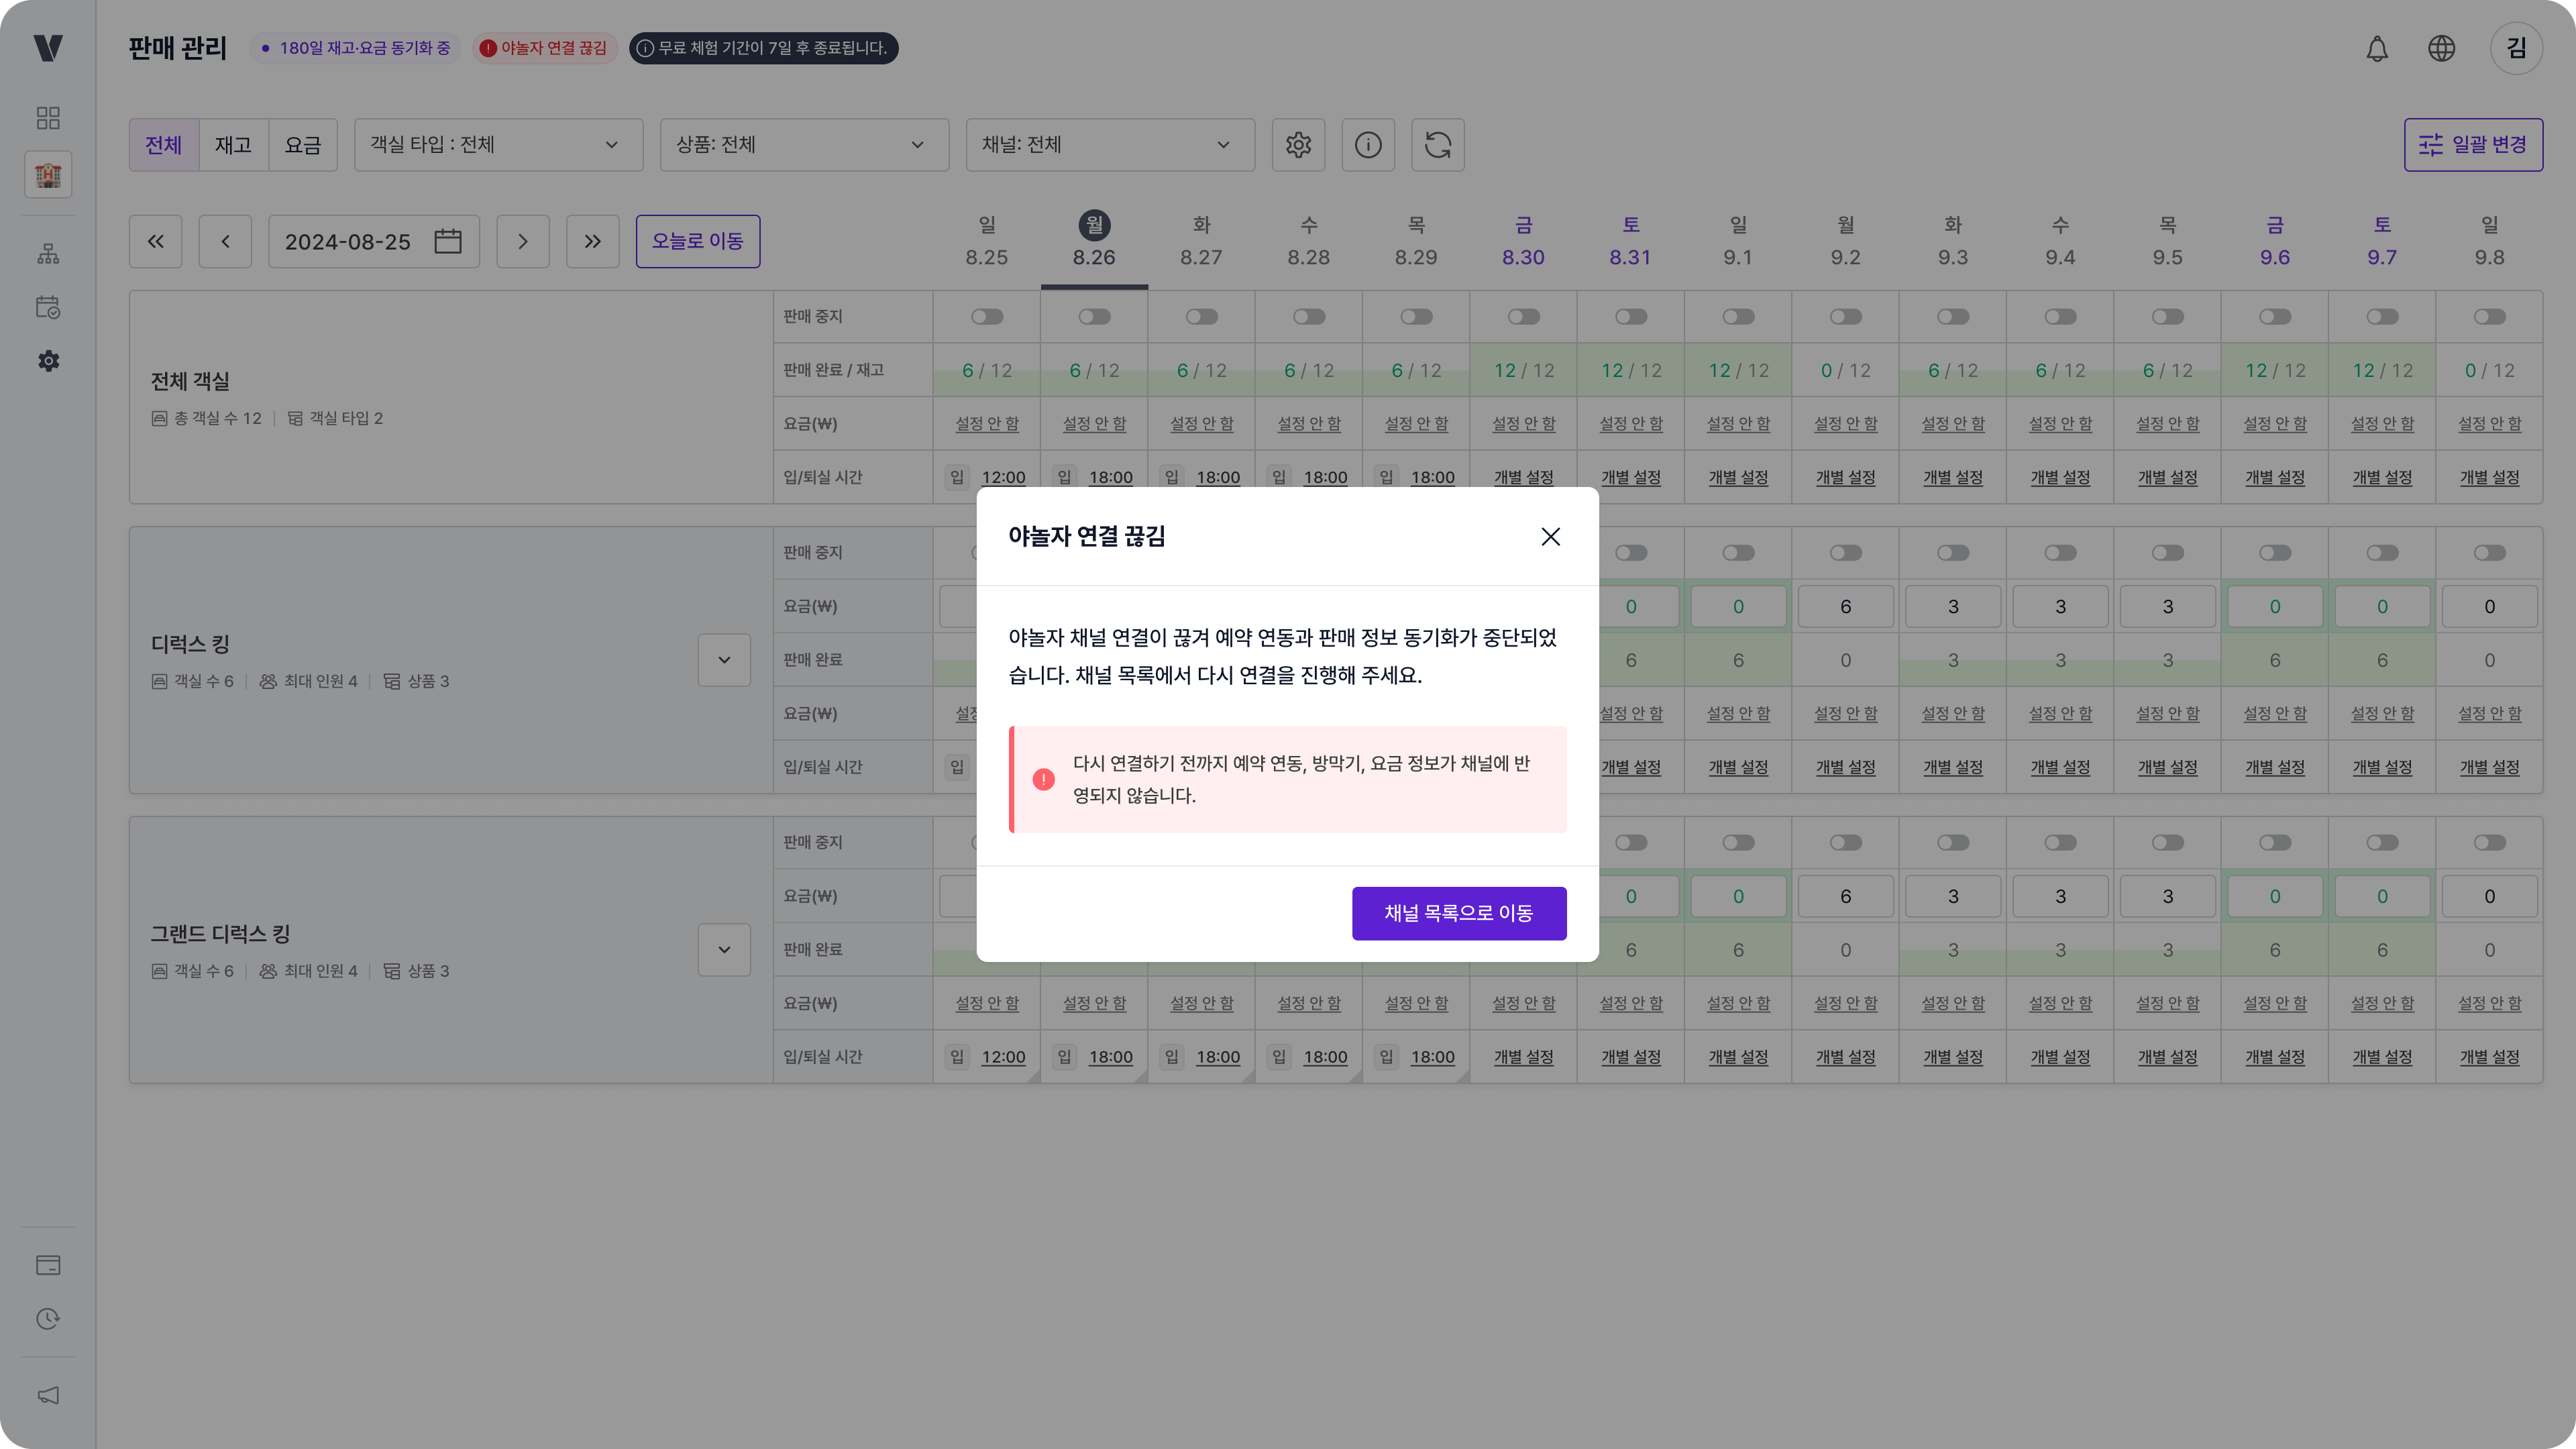Click the refresh sync icon button
The height and width of the screenshot is (1449, 2576).
[1438, 145]
